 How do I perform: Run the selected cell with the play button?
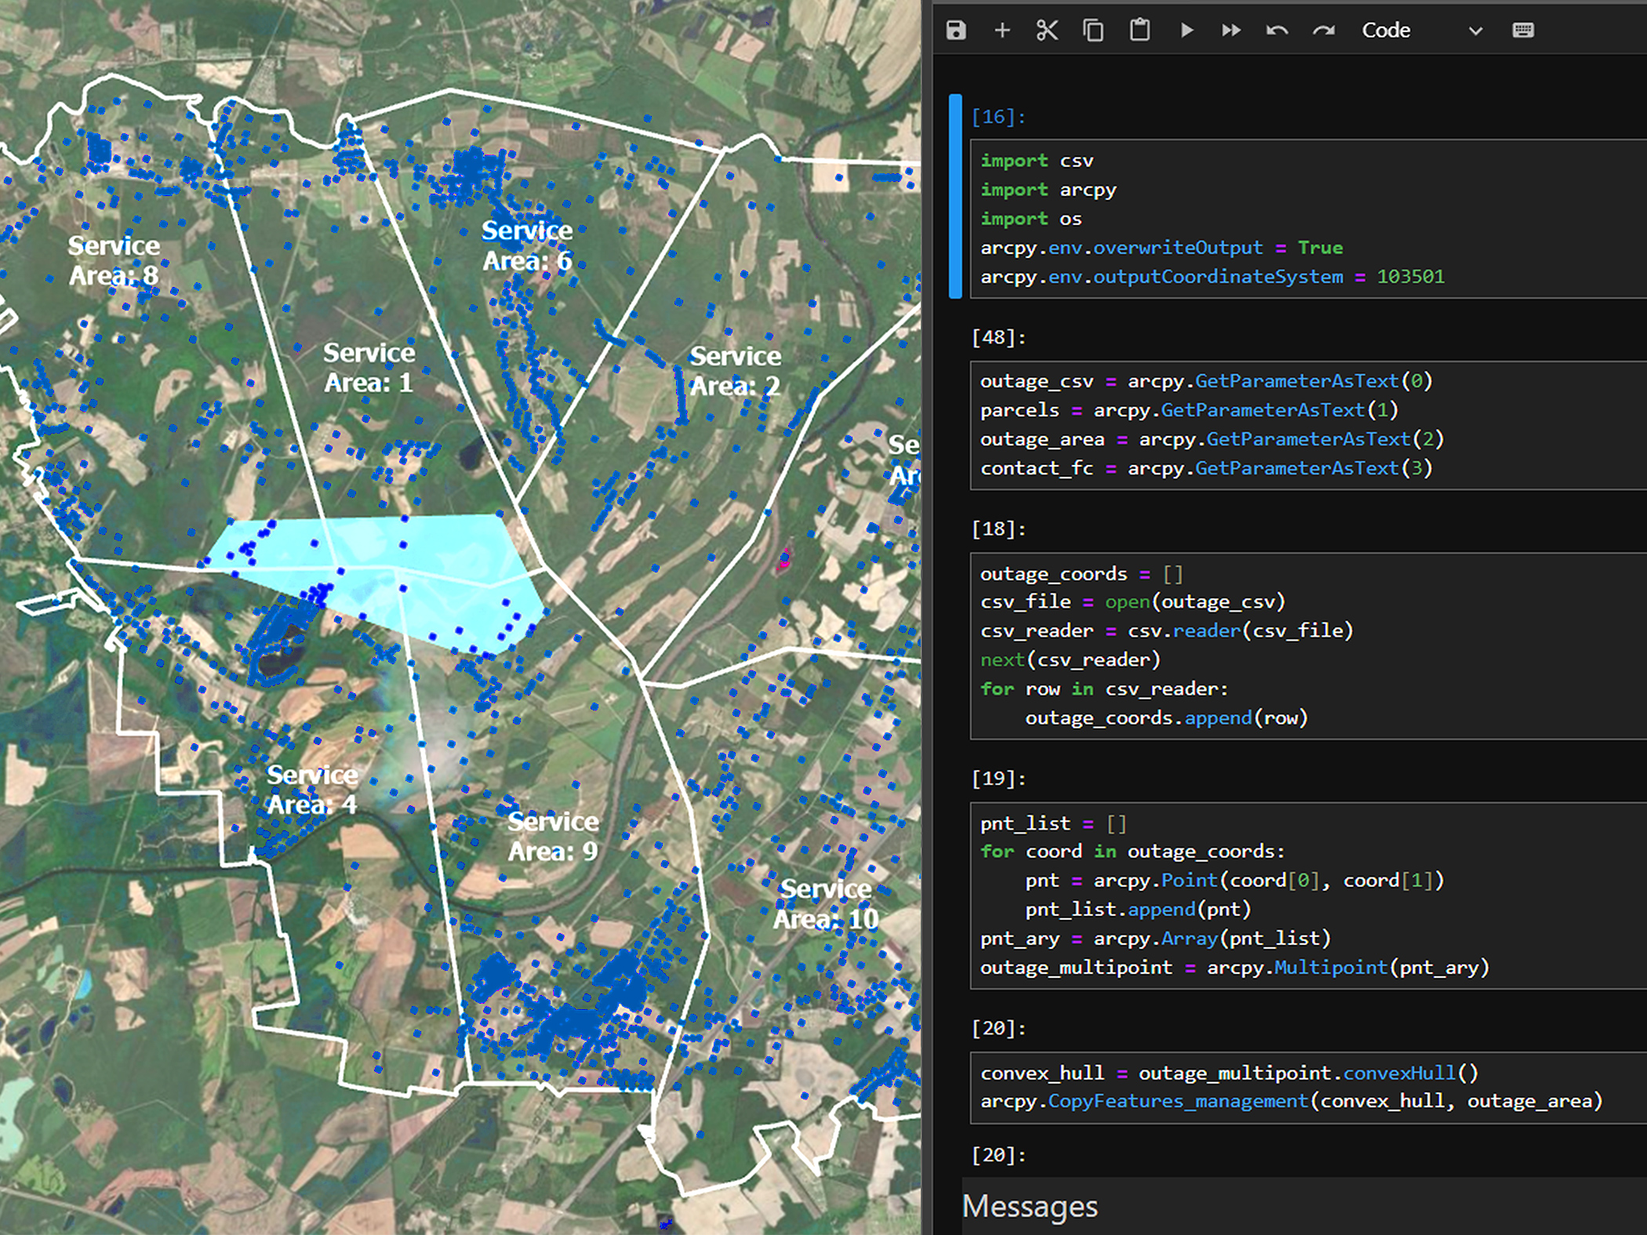click(1186, 30)
